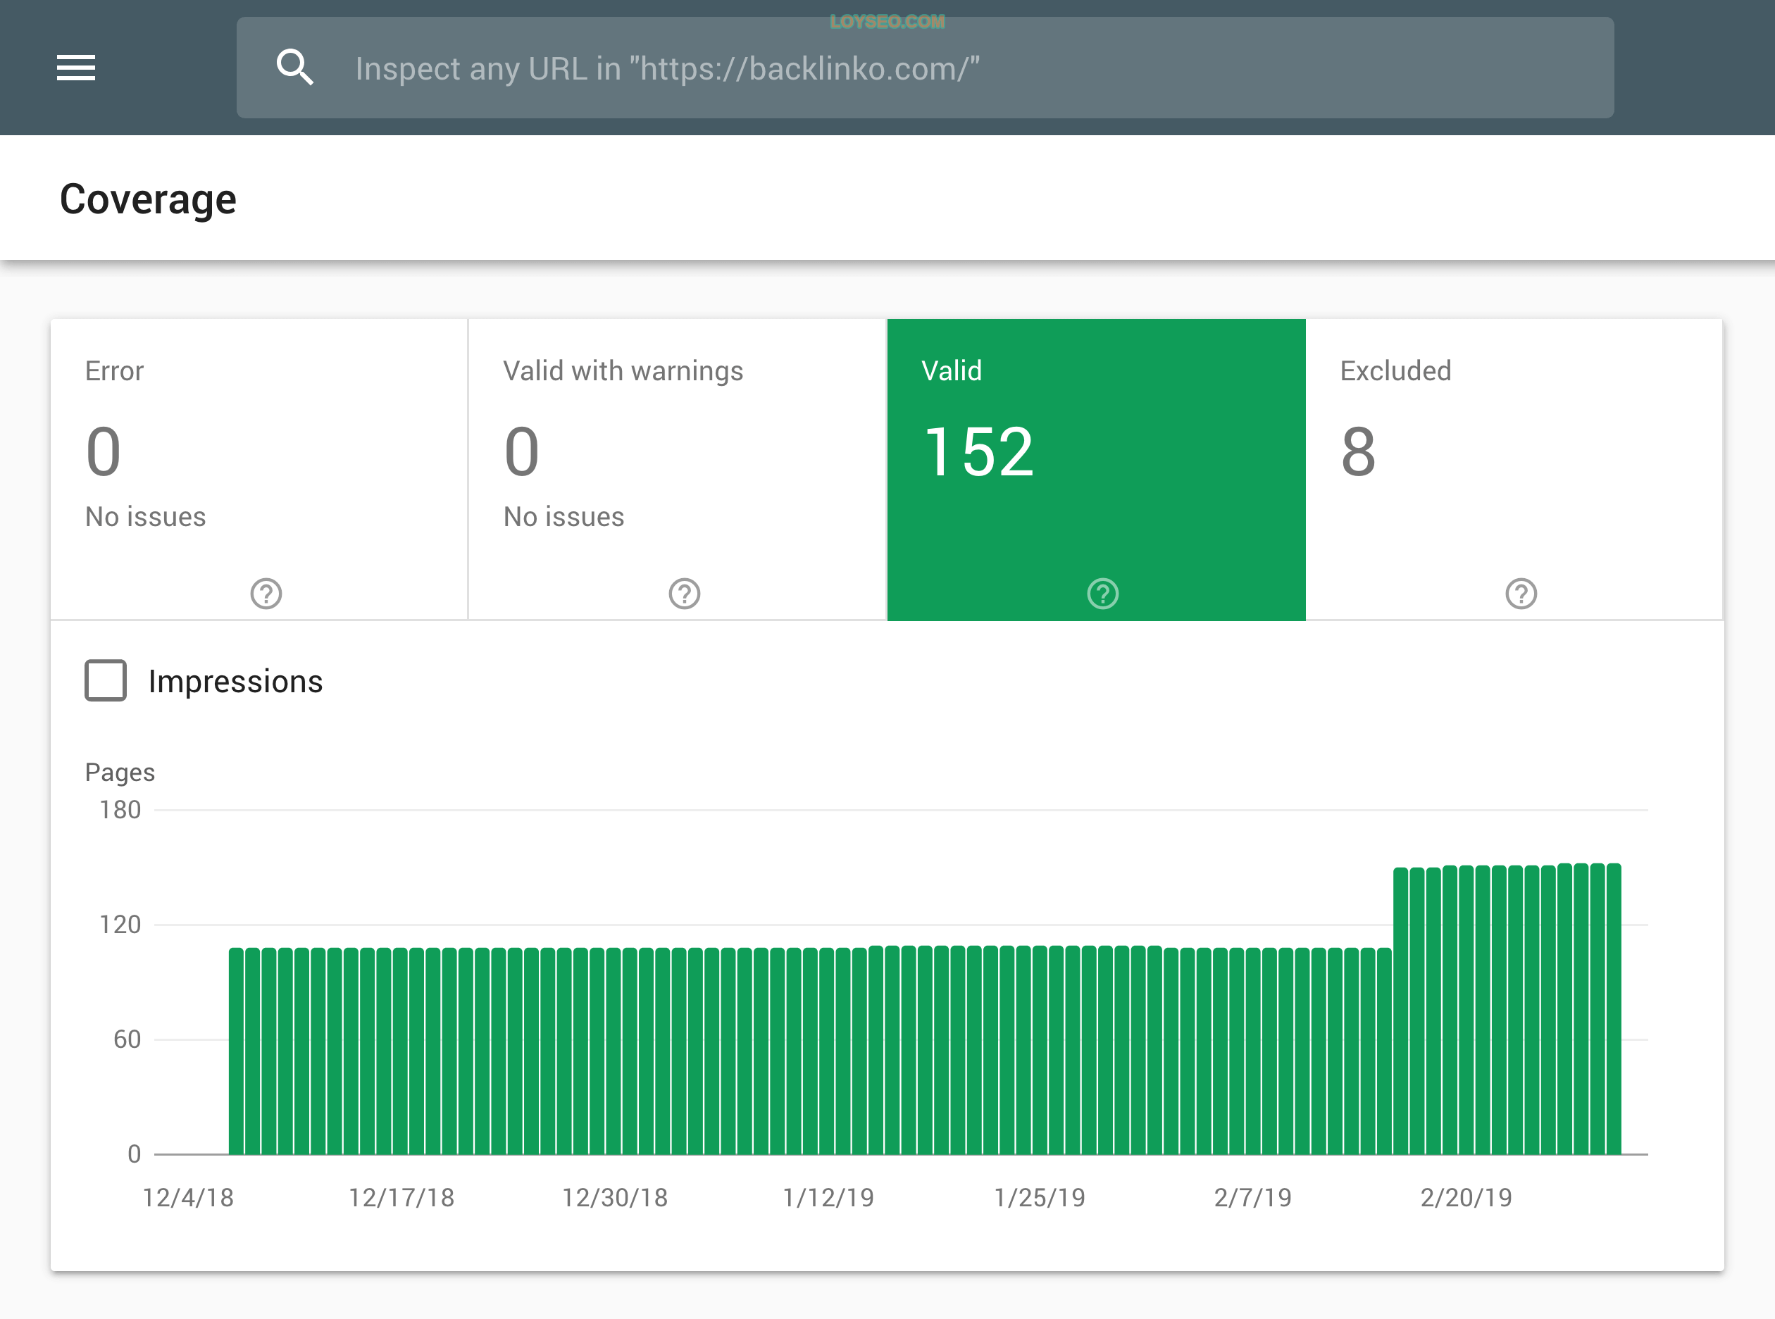Select the Valid with warnings tab
The width and height of the screenshot is (1775, 1319).
click(677, 470)
